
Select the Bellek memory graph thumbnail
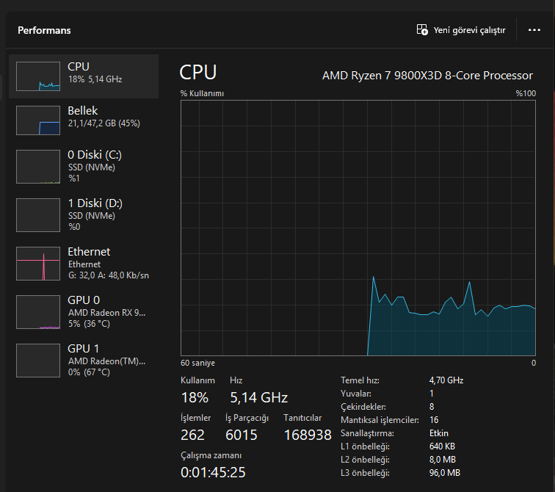38,120
